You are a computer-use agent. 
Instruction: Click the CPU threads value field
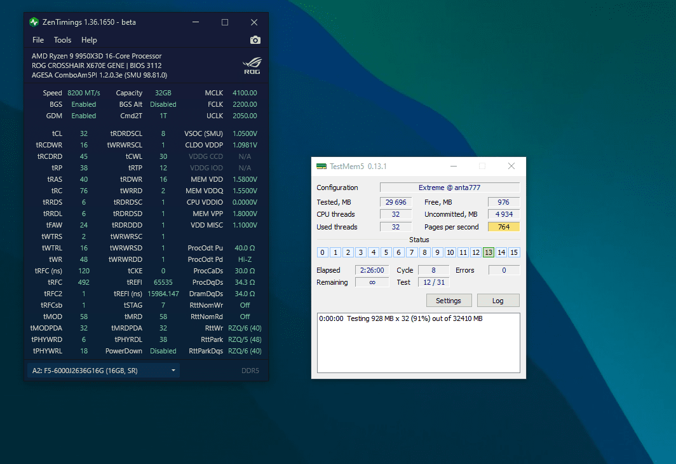[396, 214]
